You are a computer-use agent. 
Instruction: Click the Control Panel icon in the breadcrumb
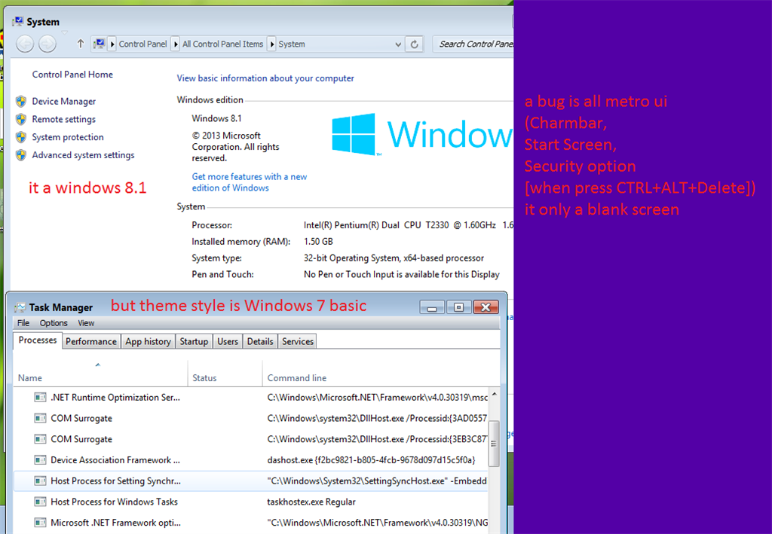[x=100, y=44]
